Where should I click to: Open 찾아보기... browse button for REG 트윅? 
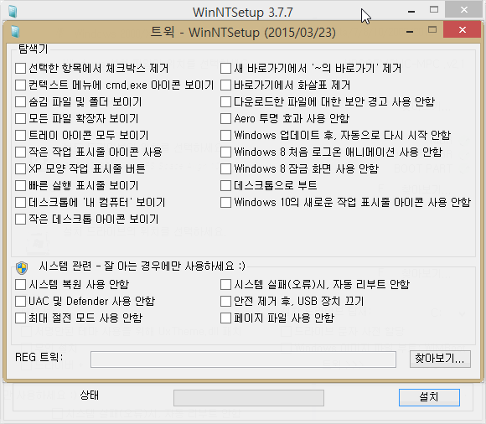[x=440, y=359]
